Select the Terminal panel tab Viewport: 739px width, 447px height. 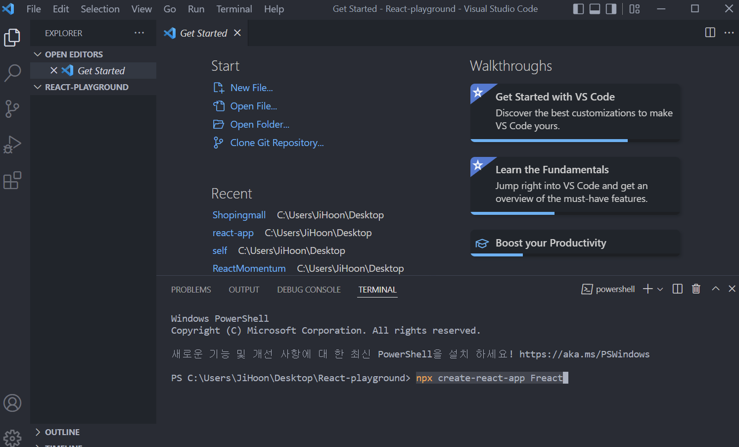tap(377, 290)
